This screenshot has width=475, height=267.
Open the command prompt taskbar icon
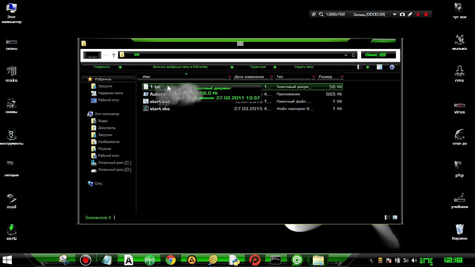[x=275, y=260]
